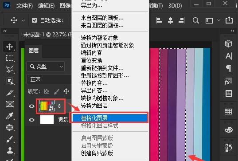
Task: Select the Move tool in the left toolbar
Action: point(10,47)
